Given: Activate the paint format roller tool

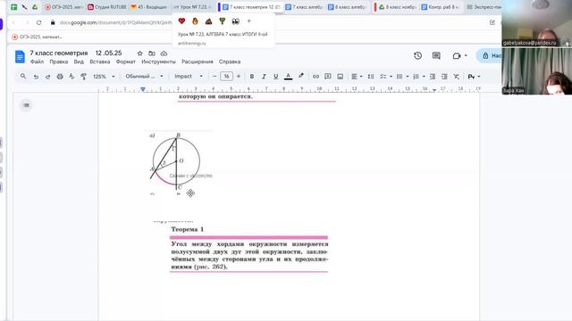Looking at the screenshot, I should point(83,77).
